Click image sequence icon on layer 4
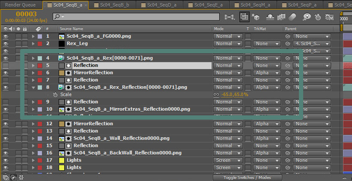Viewport: 352px width, 181px height. pyautogui.click(x=61, y=58)
